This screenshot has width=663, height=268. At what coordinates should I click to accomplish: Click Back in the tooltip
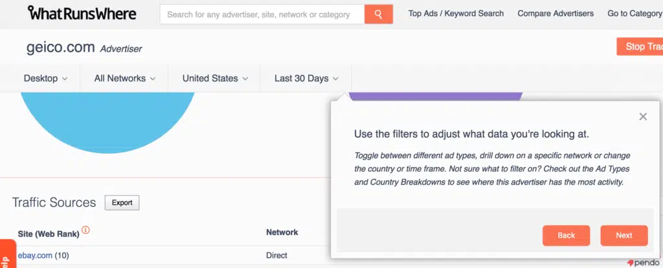pos(566,235)
